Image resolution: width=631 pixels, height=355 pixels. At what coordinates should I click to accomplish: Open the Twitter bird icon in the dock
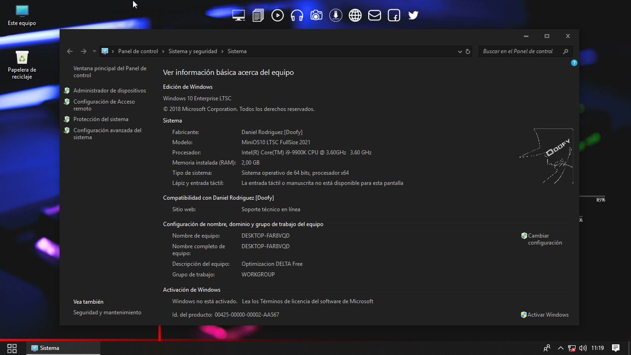click(x=413, y=15)
